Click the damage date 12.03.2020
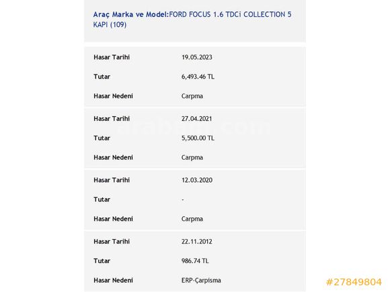 pos(197,180)
